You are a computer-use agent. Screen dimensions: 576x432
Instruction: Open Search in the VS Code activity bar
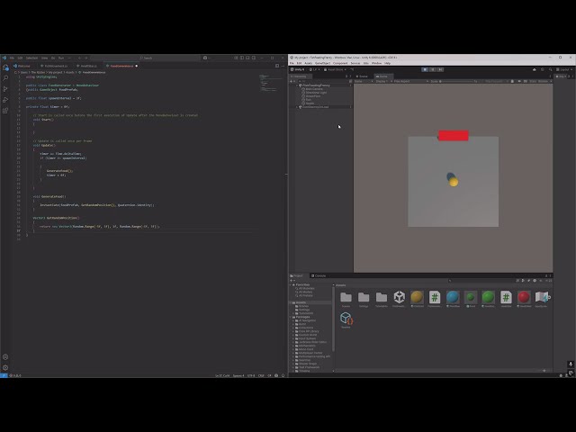tap(5, 78)
